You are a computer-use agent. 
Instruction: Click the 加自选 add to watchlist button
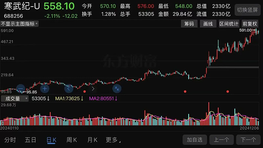pyautogui.click(x=195, y=140)
